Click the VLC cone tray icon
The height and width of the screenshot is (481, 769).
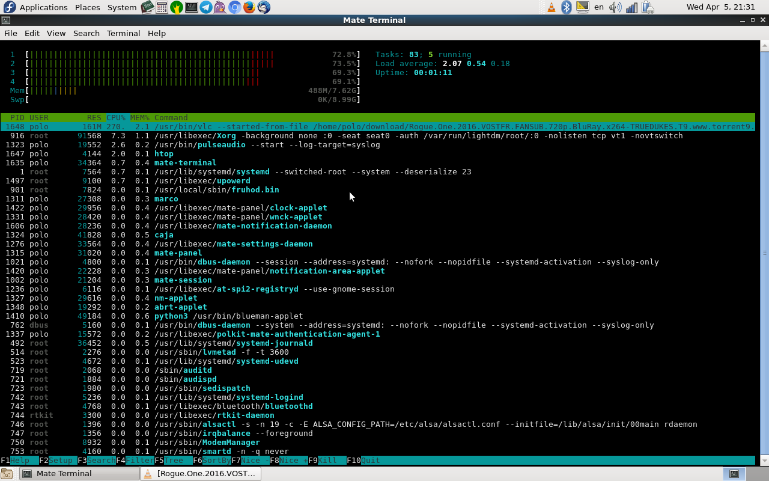click(x=551, y=7)
